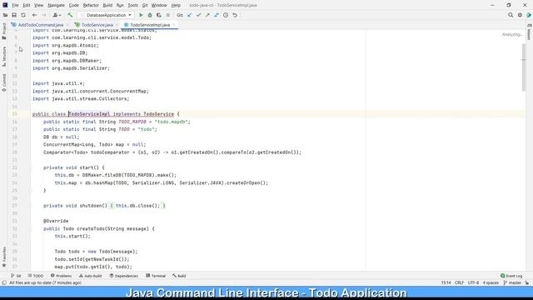
Task: Open the View menu
Action: [39, 5]
